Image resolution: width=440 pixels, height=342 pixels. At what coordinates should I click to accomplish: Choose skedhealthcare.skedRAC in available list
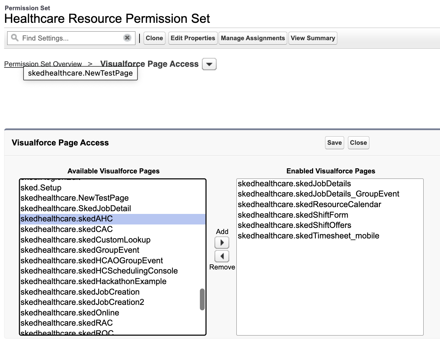click(x=113, y=323)
